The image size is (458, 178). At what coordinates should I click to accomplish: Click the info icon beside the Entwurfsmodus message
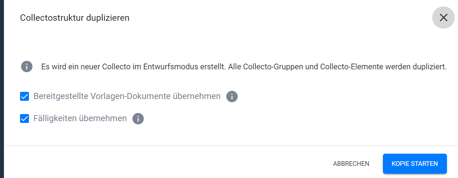point(27,67)
